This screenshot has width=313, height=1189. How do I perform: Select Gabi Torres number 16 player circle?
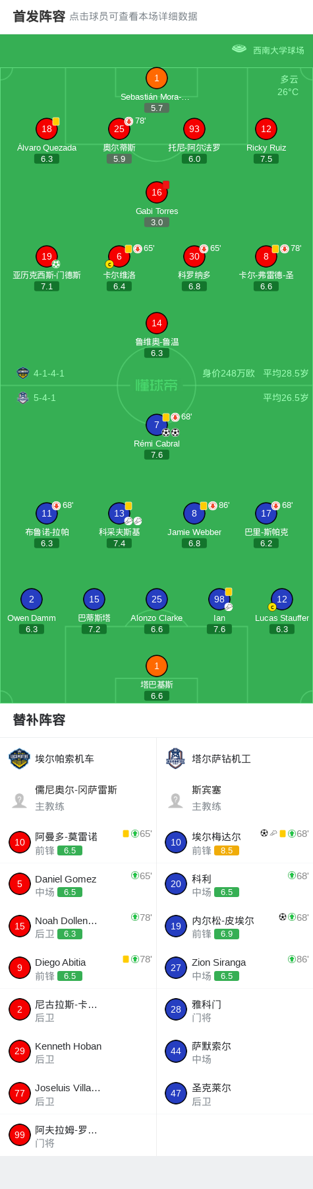pyautogui.click(x=156, y=192)
